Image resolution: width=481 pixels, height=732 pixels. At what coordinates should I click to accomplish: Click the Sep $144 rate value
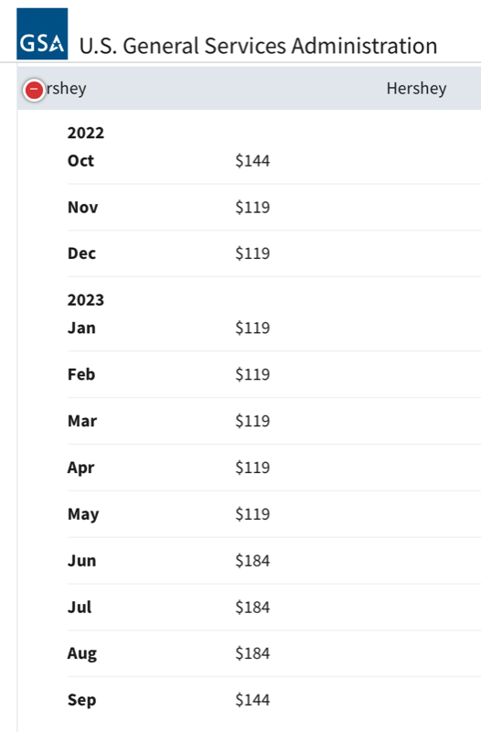click(x=252, y=699)
